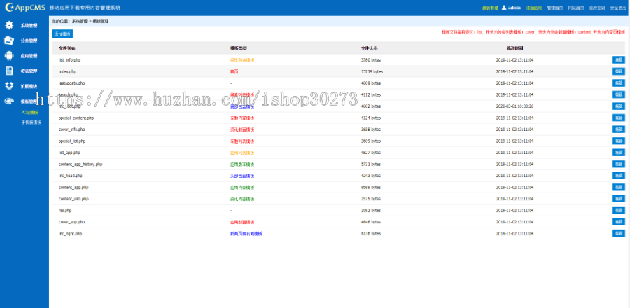The image size is (630, 308).
Task: Click the 9589 bytes size value
Action: [x=371, y=187]
